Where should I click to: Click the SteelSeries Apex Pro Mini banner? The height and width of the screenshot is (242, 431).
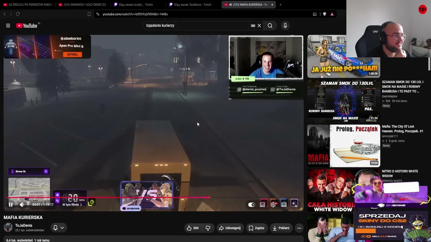pyautogui.click(x=47, y=47)
